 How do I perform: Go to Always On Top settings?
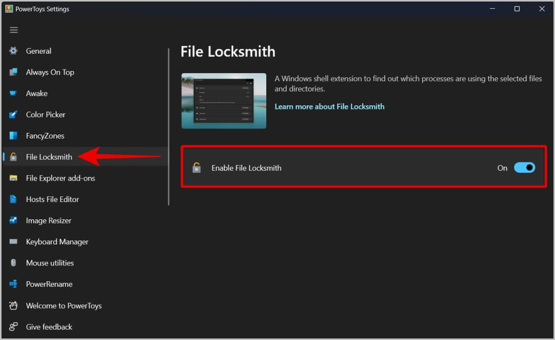(50, 72)
